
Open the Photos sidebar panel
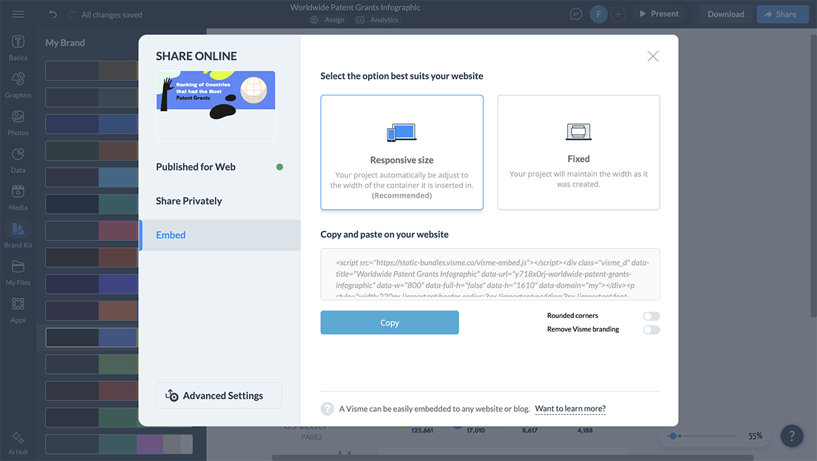click(18, 122)
